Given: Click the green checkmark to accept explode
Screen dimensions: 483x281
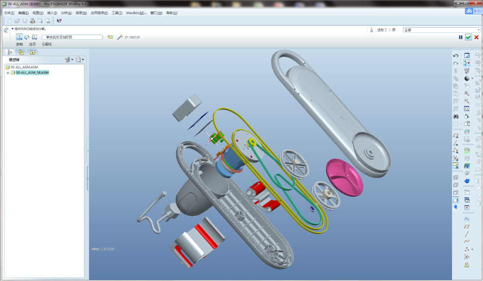Looking at the screenshot, I should (468, 37).
